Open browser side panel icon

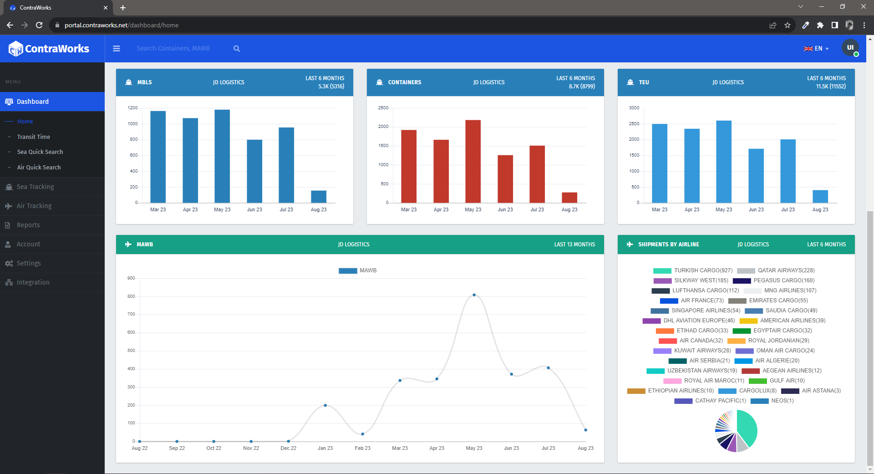tap(835, 25)
